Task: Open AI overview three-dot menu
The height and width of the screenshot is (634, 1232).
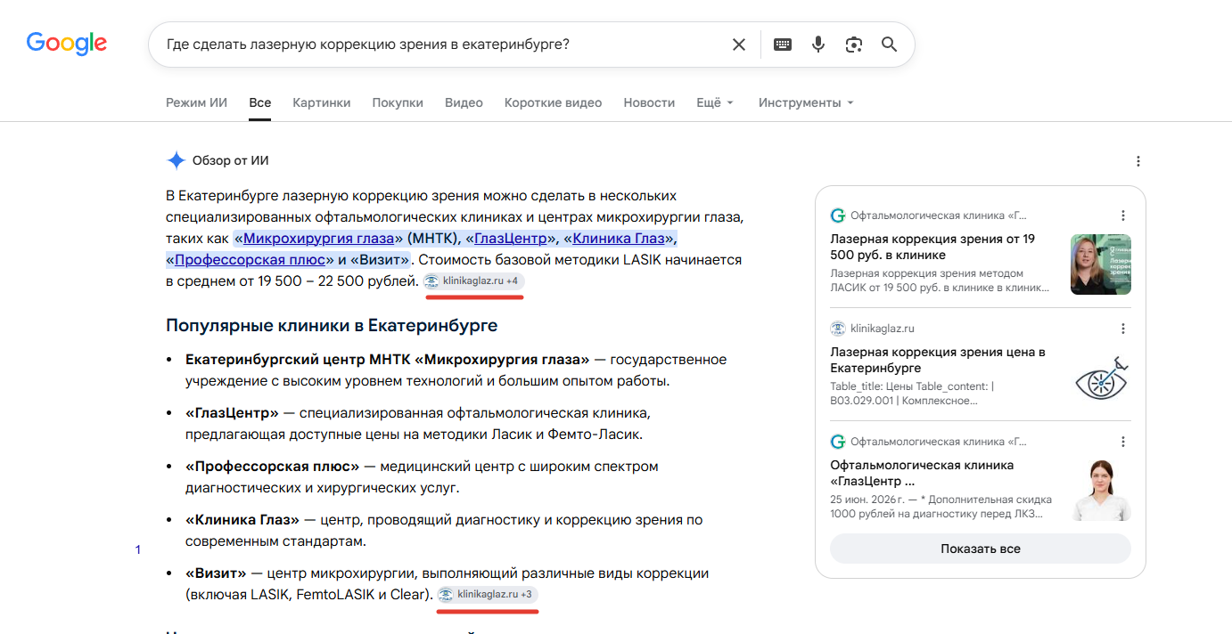Action: (1138, 161)
